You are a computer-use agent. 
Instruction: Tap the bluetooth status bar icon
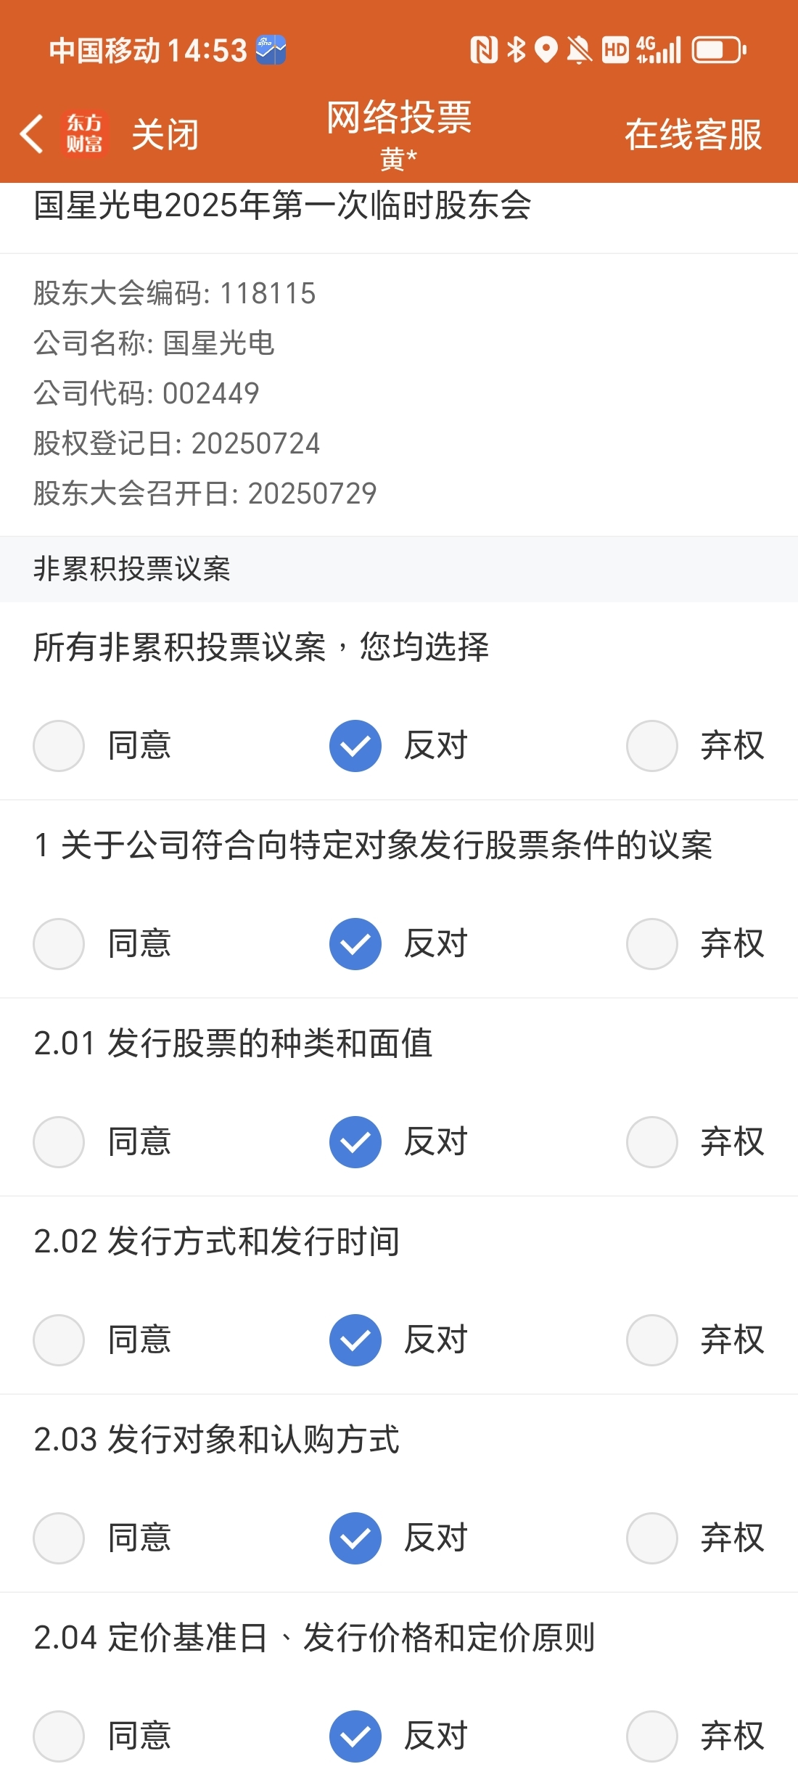coord(517,50)
